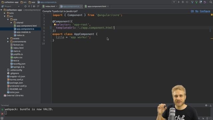Open Terminal panel settings gear

206,105
